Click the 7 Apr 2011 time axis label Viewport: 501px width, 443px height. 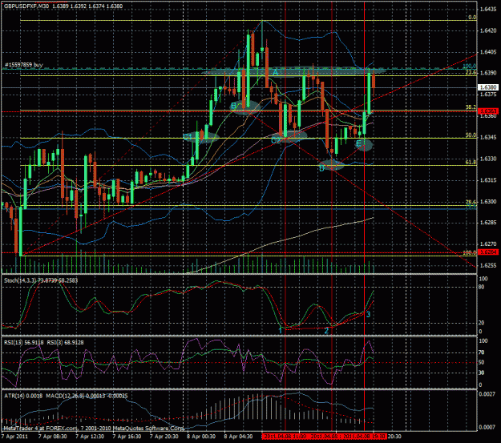click(14, 437)
